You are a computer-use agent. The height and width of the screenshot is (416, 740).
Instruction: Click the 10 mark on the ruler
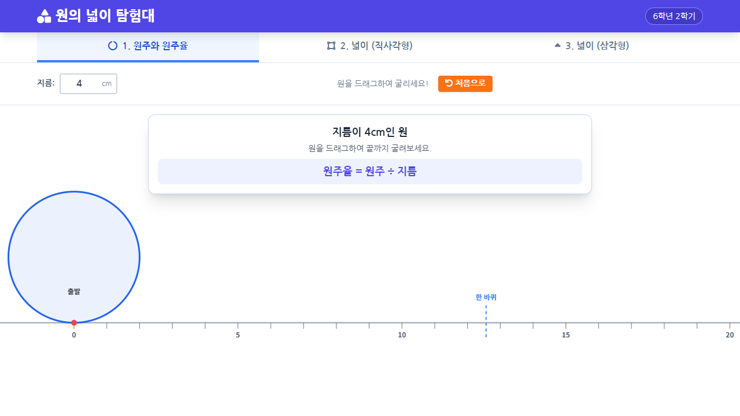tap(402, 335)
